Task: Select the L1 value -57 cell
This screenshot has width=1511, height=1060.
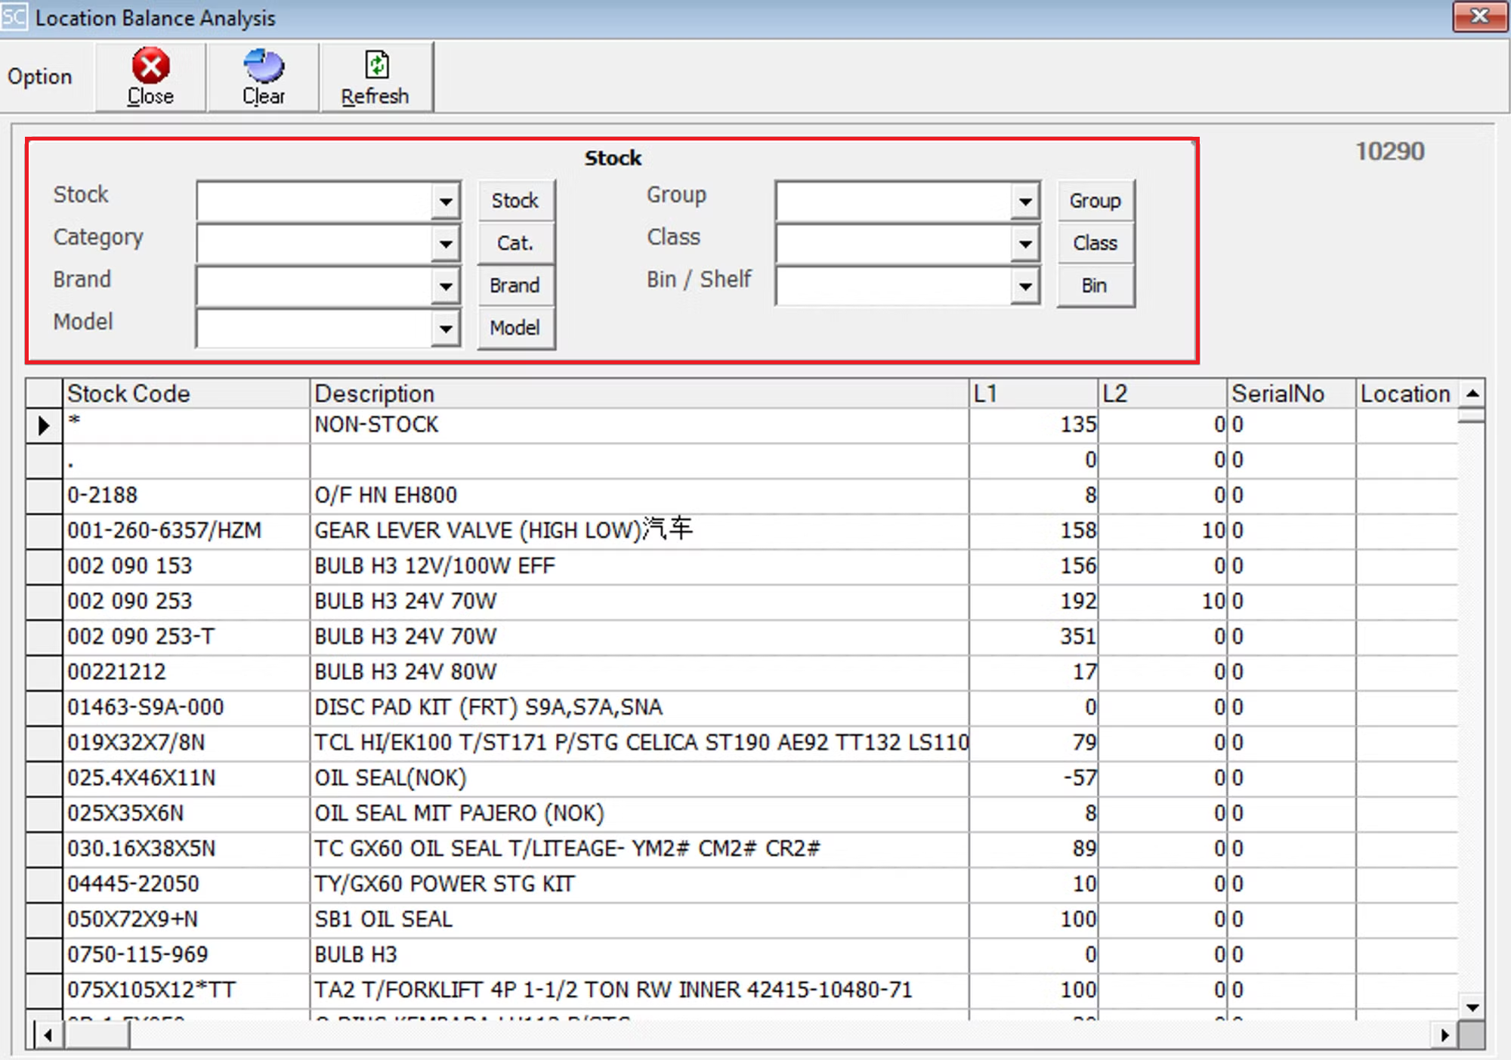Action: click(1034, 778)
